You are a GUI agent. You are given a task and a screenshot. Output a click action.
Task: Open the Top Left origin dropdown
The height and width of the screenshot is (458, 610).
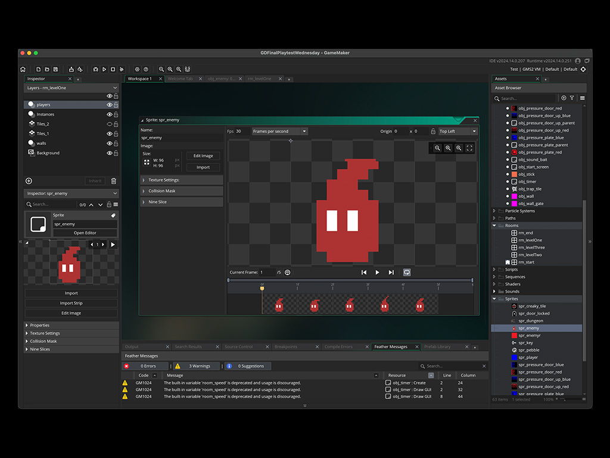click(457, 131)
